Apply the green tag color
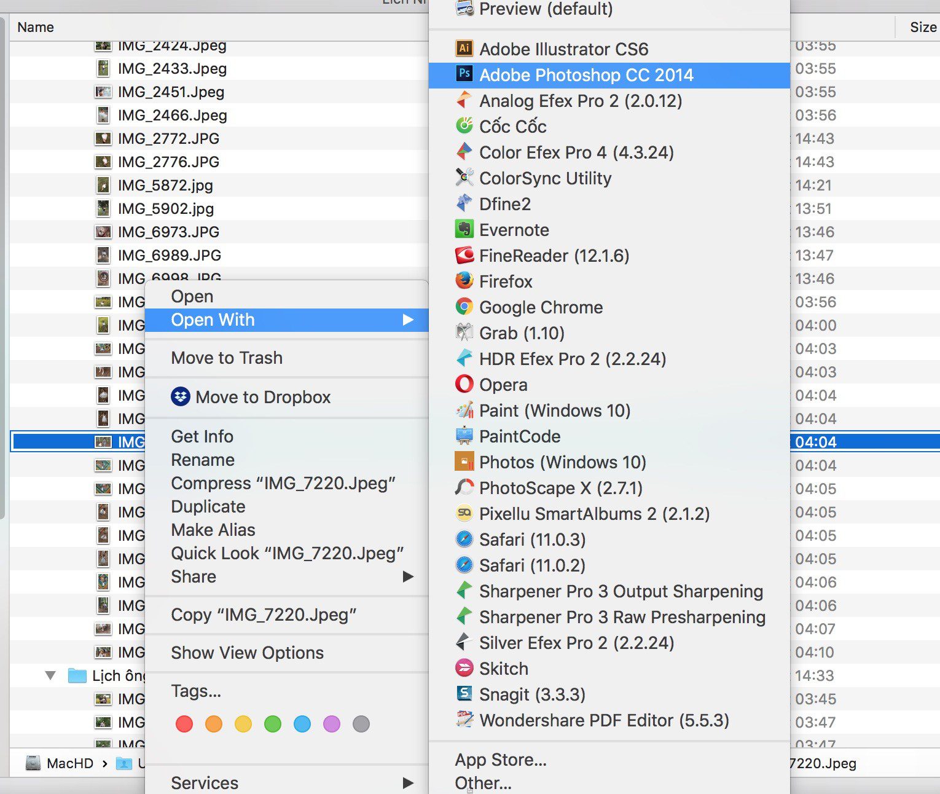 [x=273, y=724]
